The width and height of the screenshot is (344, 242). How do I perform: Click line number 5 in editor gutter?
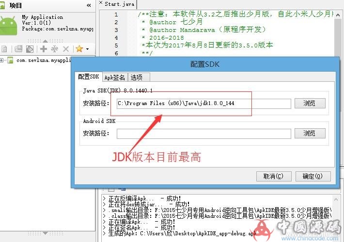coord(116,45)
